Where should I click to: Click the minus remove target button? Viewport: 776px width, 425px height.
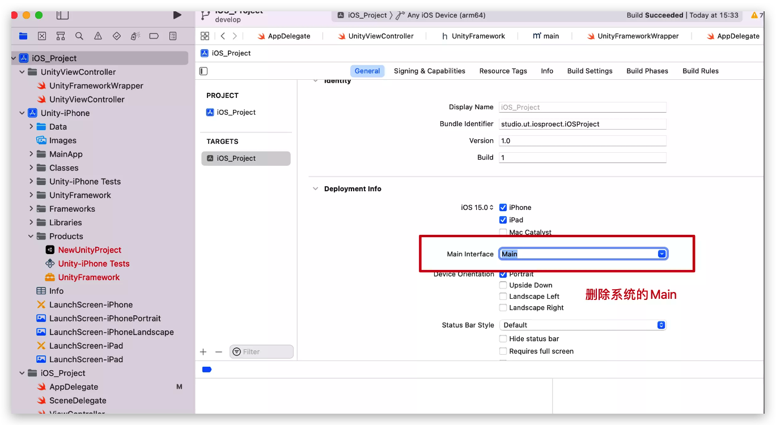pos(219,351)
